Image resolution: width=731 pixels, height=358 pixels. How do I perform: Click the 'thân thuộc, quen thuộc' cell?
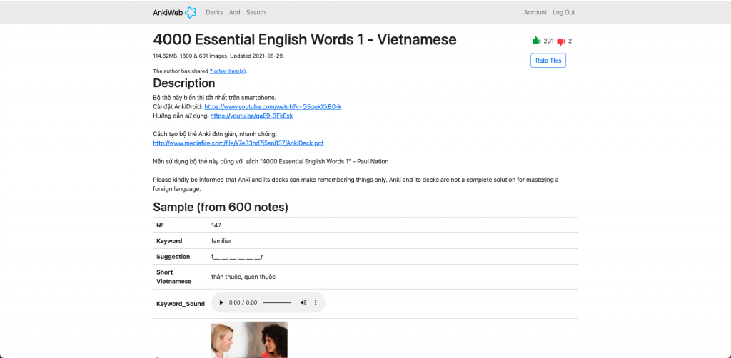(x=393, y=277)
